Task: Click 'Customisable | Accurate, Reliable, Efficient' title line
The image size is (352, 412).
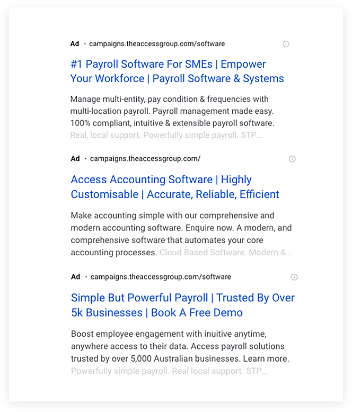Action: pos(175,194)
